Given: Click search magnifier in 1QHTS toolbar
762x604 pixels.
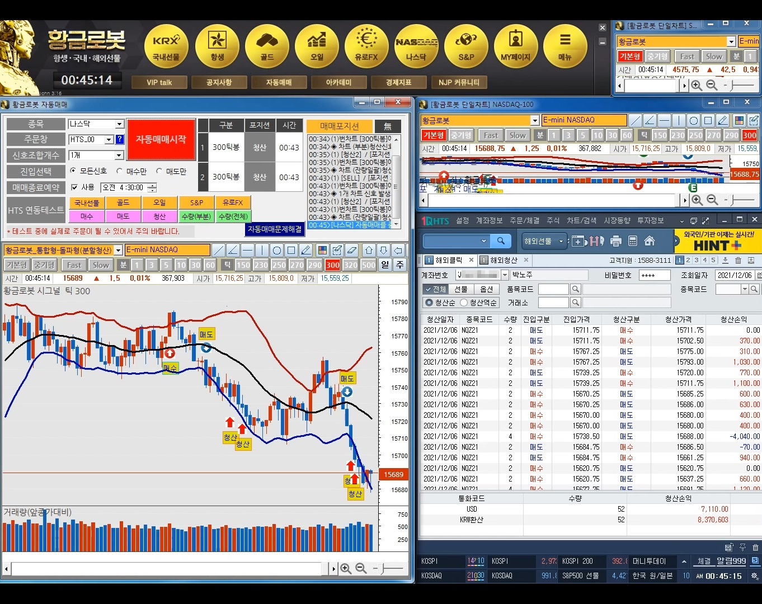Looking at the screenshot, I should pyautogui.click(x=501, y=241).
